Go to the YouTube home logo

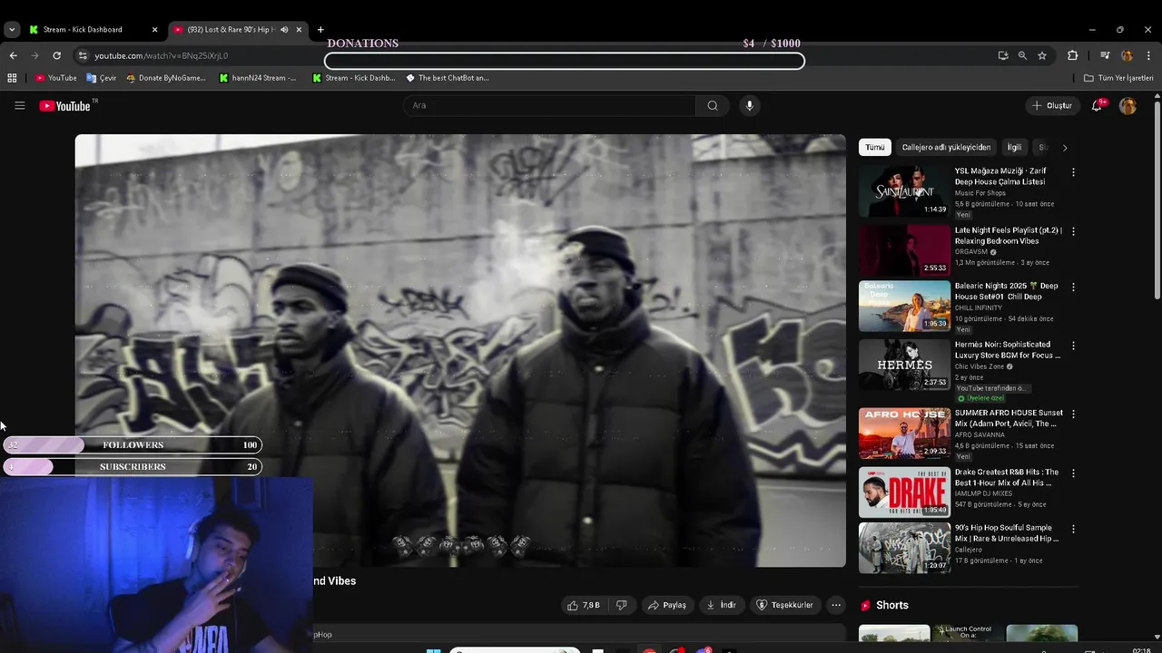click(67, 106)
